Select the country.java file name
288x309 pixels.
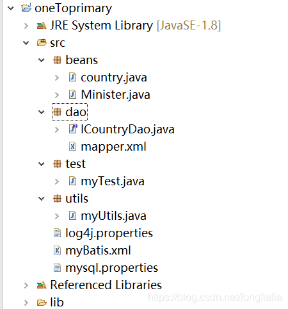114,78
